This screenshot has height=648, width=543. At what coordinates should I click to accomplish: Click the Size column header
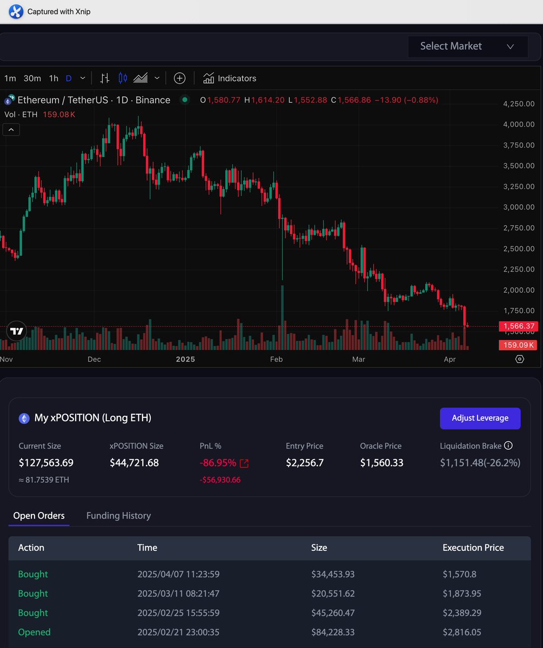tap(319, 548)
